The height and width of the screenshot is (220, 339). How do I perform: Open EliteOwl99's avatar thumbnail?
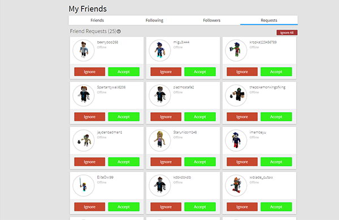tap(84, 186)
